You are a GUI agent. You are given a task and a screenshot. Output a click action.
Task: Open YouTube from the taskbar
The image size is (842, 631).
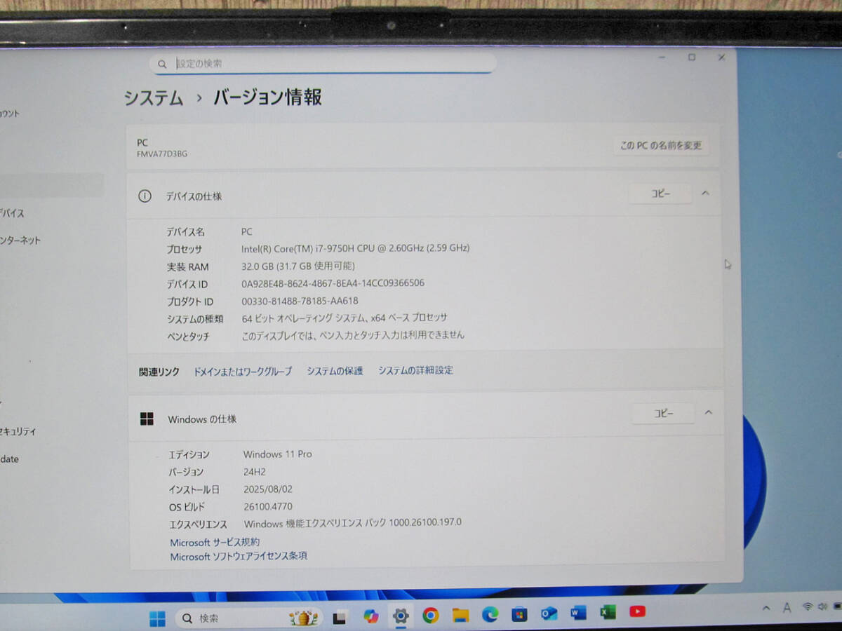click(637, 611)
